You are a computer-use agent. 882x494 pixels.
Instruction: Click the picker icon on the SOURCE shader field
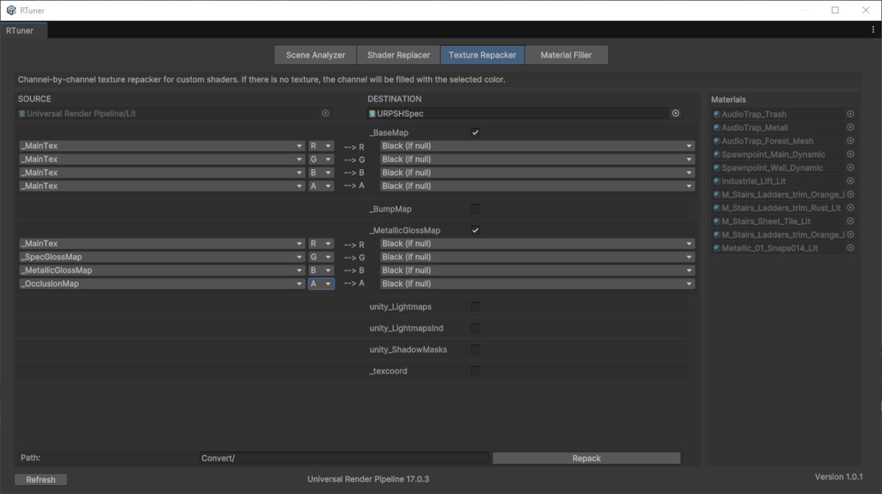click(325, 113)
